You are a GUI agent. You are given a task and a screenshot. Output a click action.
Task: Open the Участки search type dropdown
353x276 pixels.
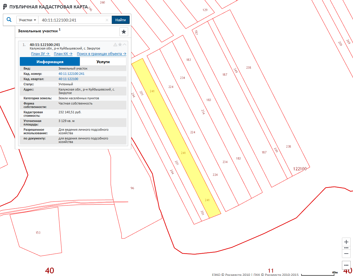tap(27, 20)
